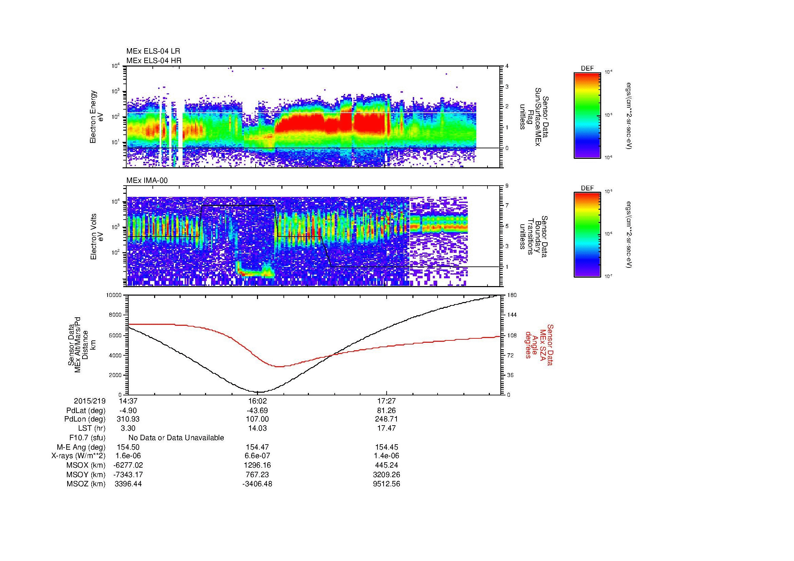Click the MSOY value '-7343.17'
This screenshot has height=561, width=794.
128,474
